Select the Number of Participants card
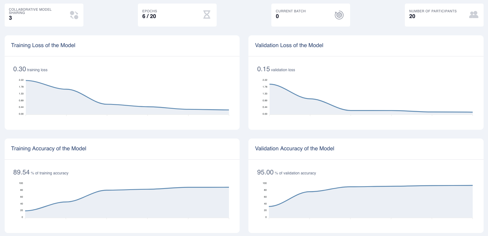The image size is (488, 236). [x=444, y=15]
